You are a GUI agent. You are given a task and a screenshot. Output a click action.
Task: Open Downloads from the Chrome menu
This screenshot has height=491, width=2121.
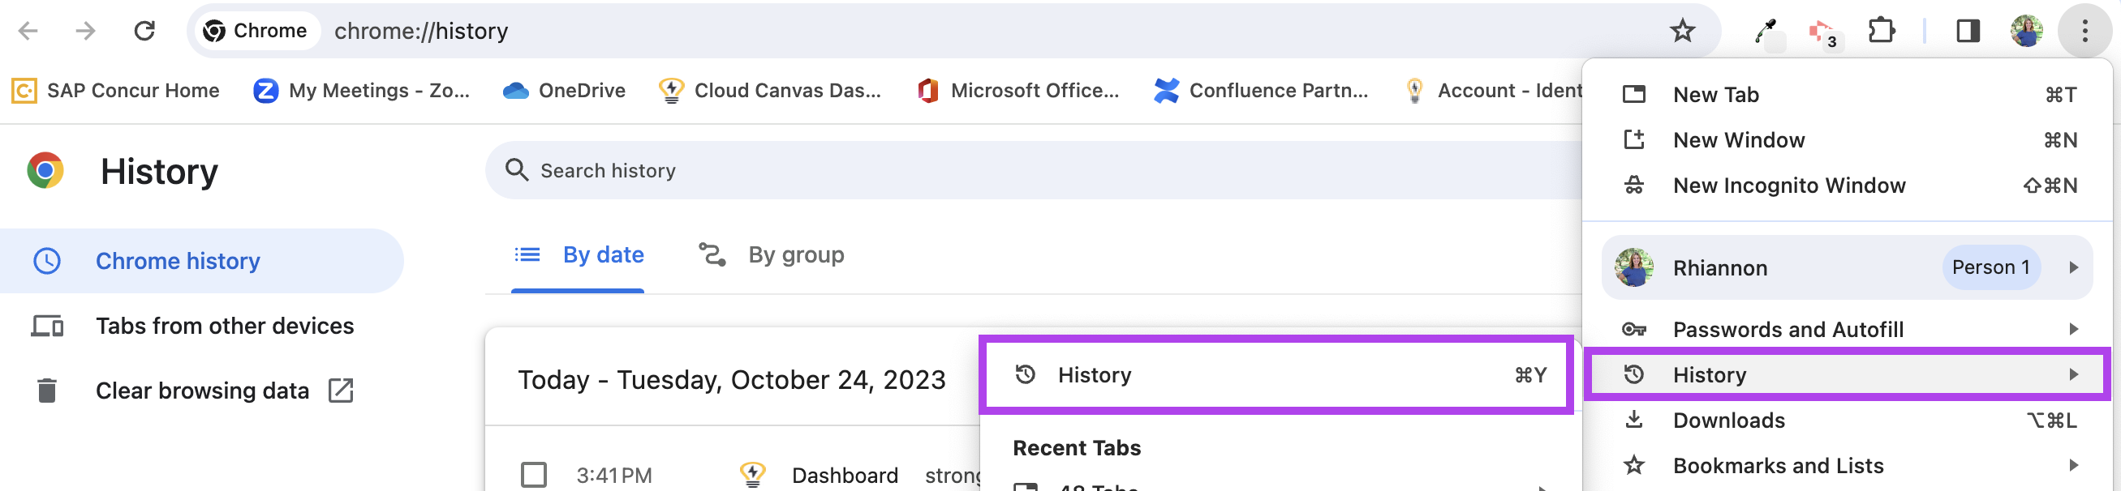(1848, 421)
